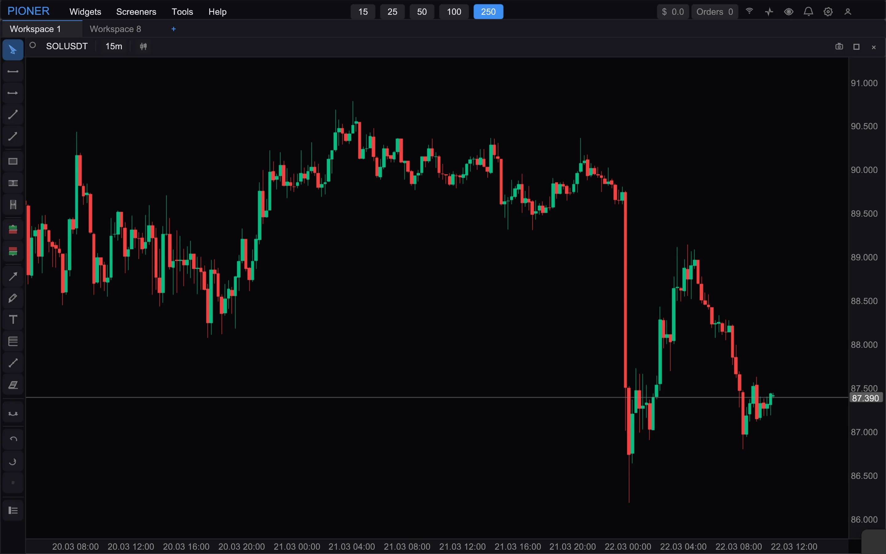Click the 88.000 price axis label

(864, 345)
